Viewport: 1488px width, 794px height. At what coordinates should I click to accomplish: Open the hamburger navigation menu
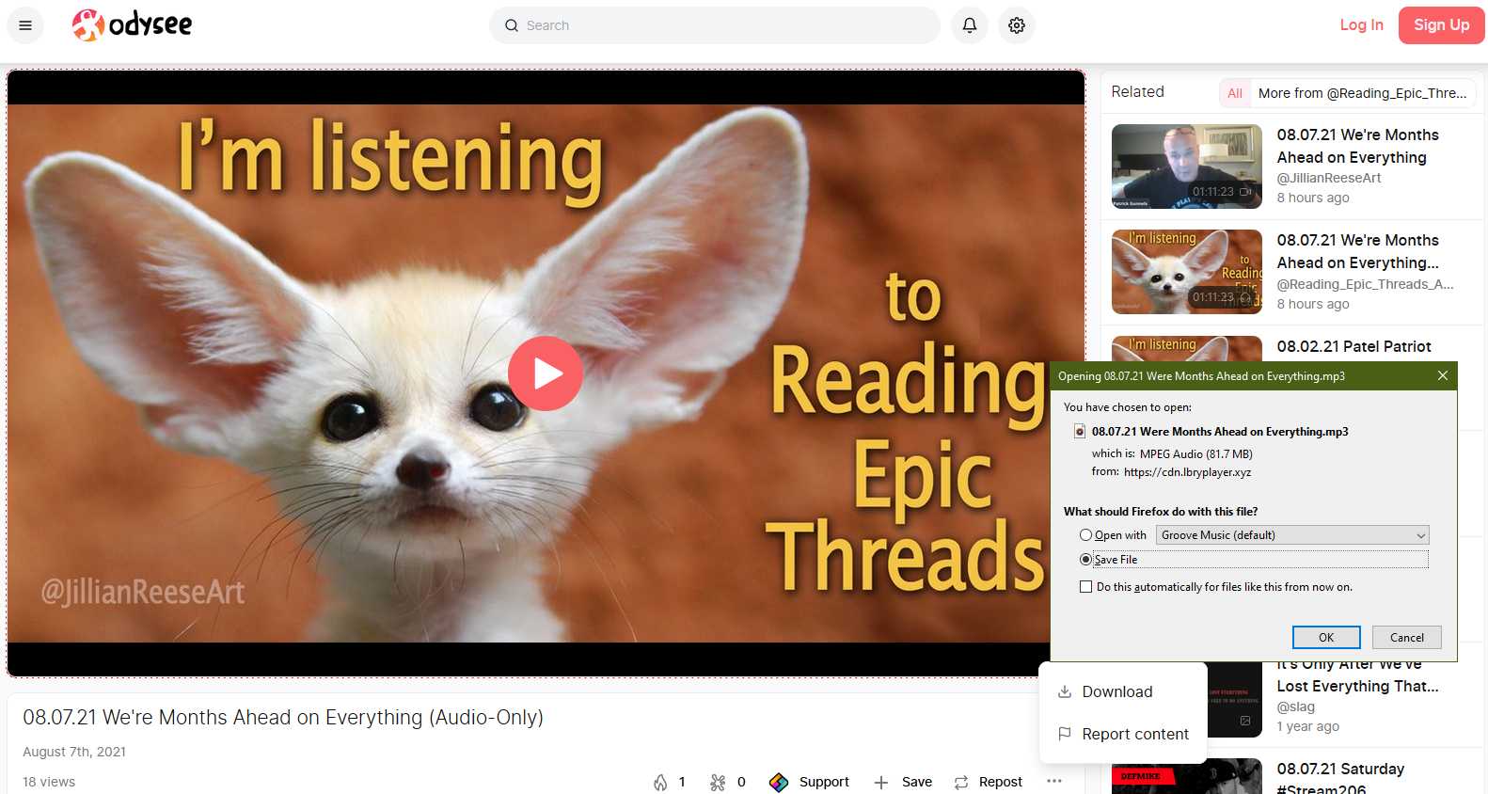pyautogui.click(x=25, y=25)
